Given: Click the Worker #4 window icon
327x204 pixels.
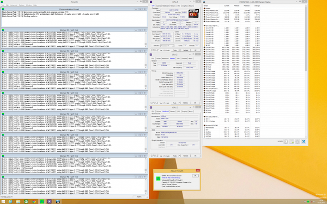Looking at the screenshot, I should click(x=3, y=93).
